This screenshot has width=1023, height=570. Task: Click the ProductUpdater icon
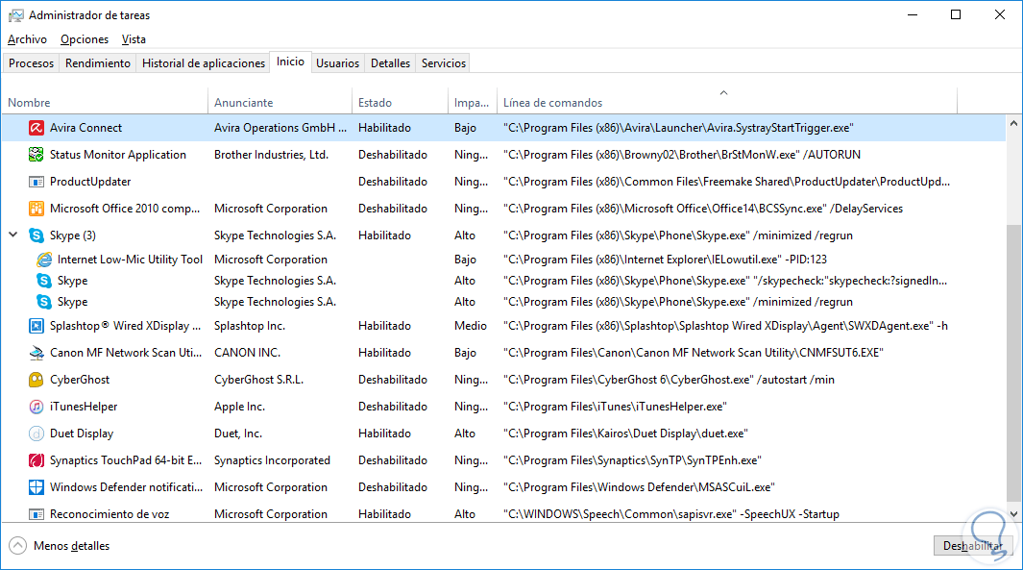pyautogui.click(x=37, y=182)
